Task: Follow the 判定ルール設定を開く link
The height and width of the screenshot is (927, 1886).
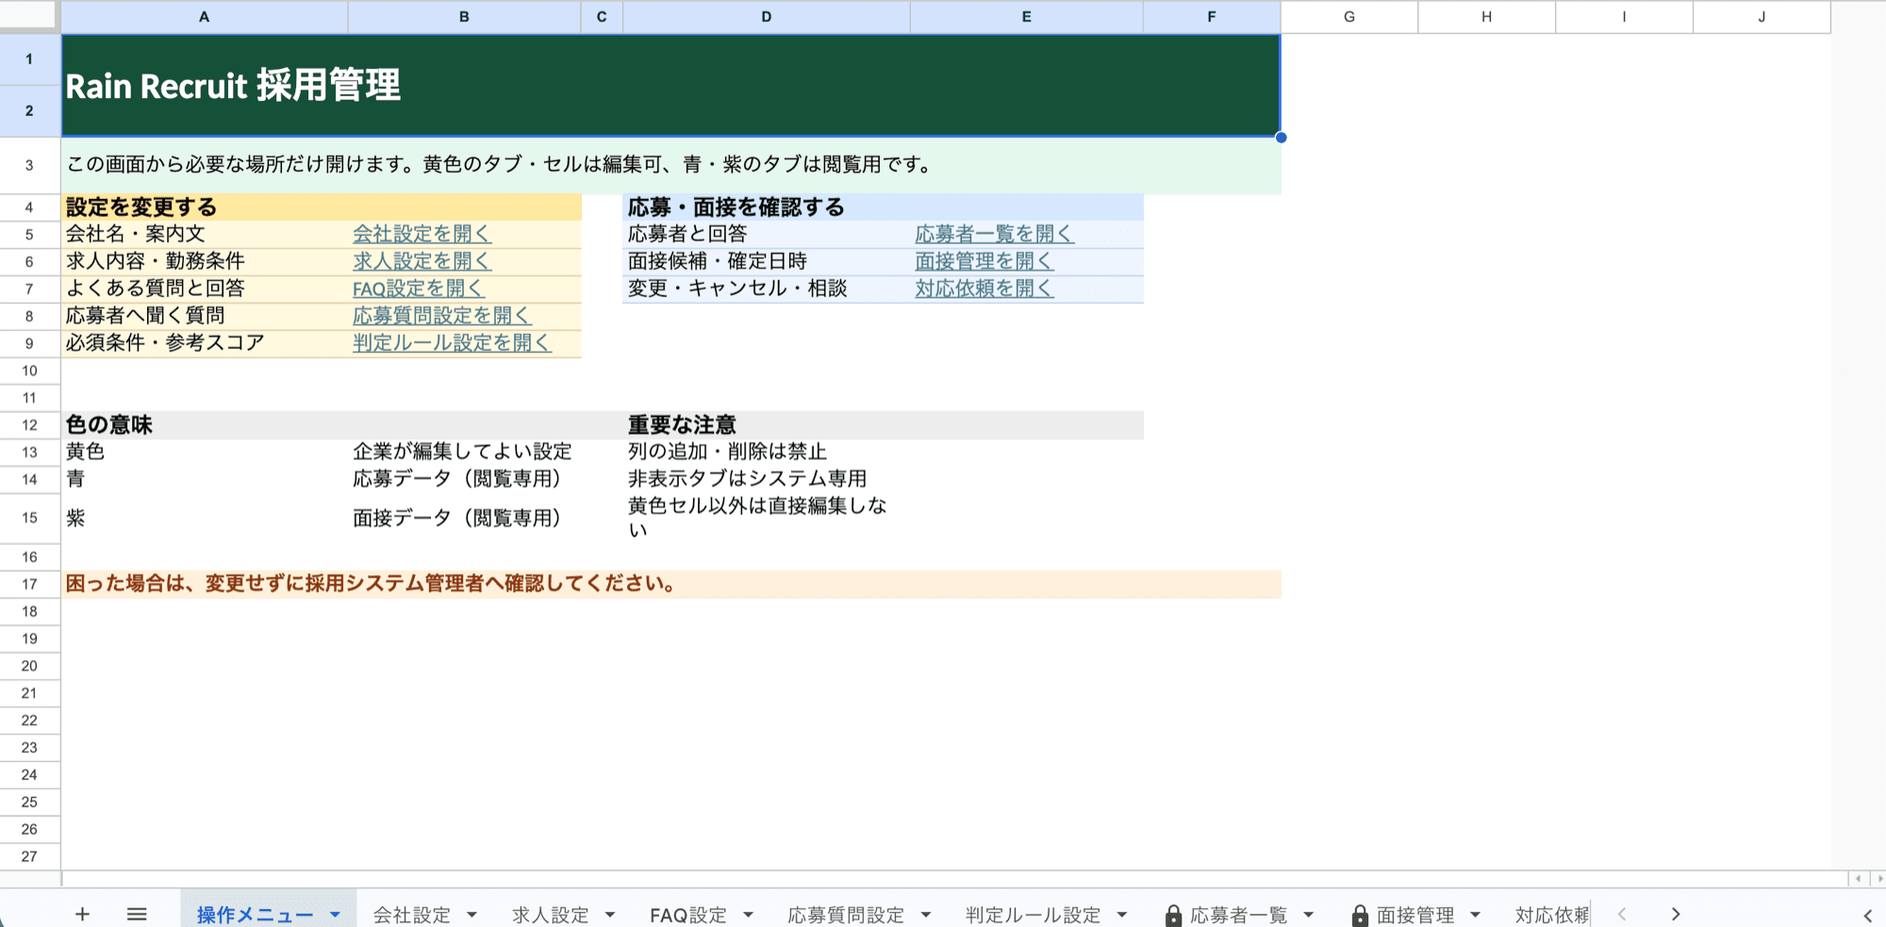Action: pyautogui.click(x=452, y=343)
